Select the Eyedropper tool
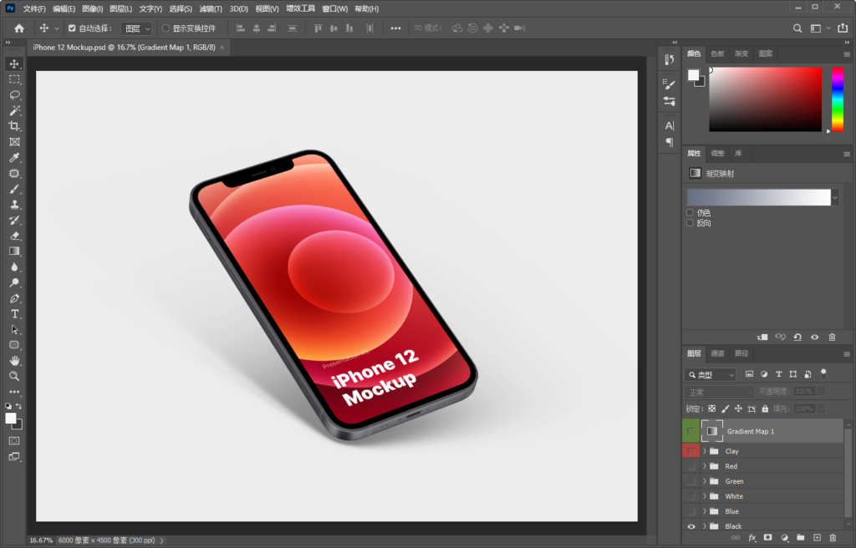The height and width of the screenshot is (548, 856). (x=14, y=158)
